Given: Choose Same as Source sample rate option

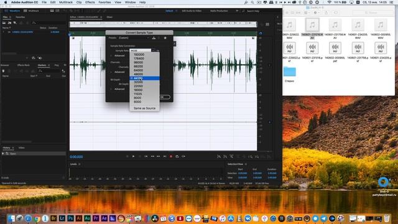Looking at the screenshot, I should coord(144,108).
